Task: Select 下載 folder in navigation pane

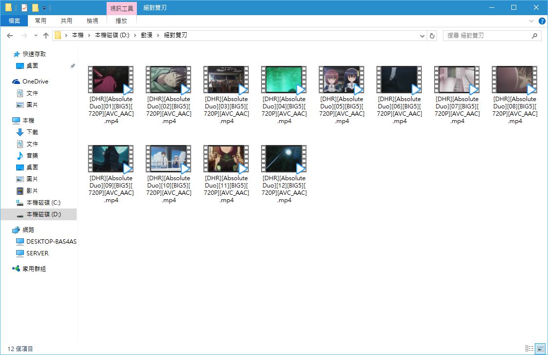Action: tap(32, 132)
